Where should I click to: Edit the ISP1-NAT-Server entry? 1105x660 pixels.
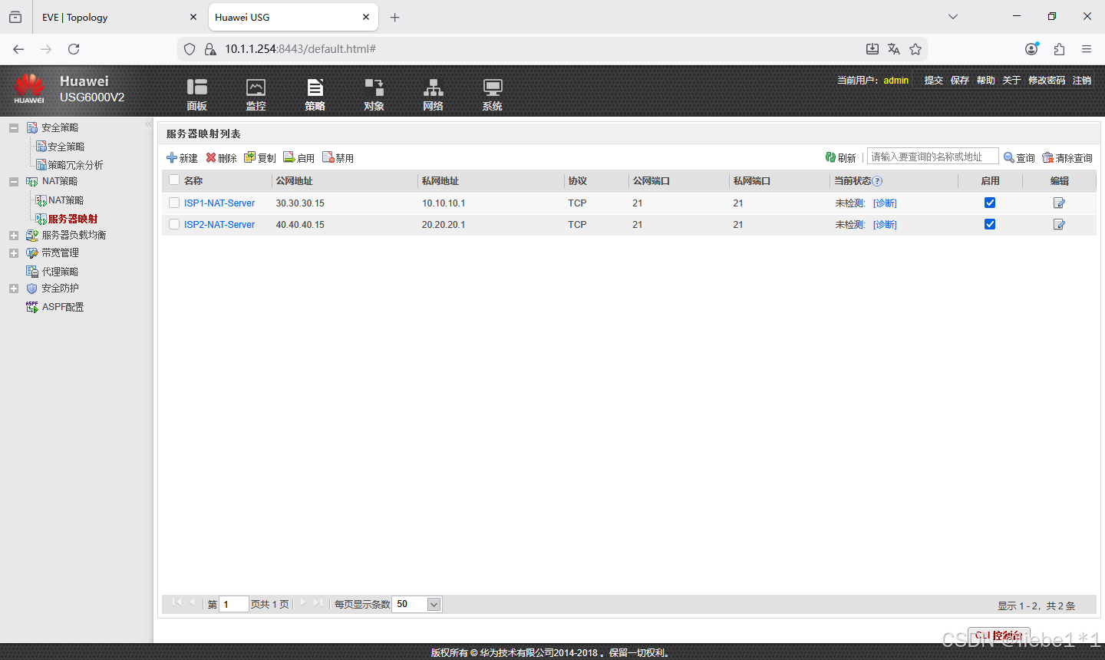1059,203
